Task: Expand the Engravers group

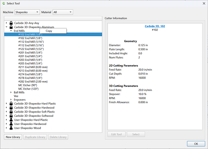Action: (11, 100)
